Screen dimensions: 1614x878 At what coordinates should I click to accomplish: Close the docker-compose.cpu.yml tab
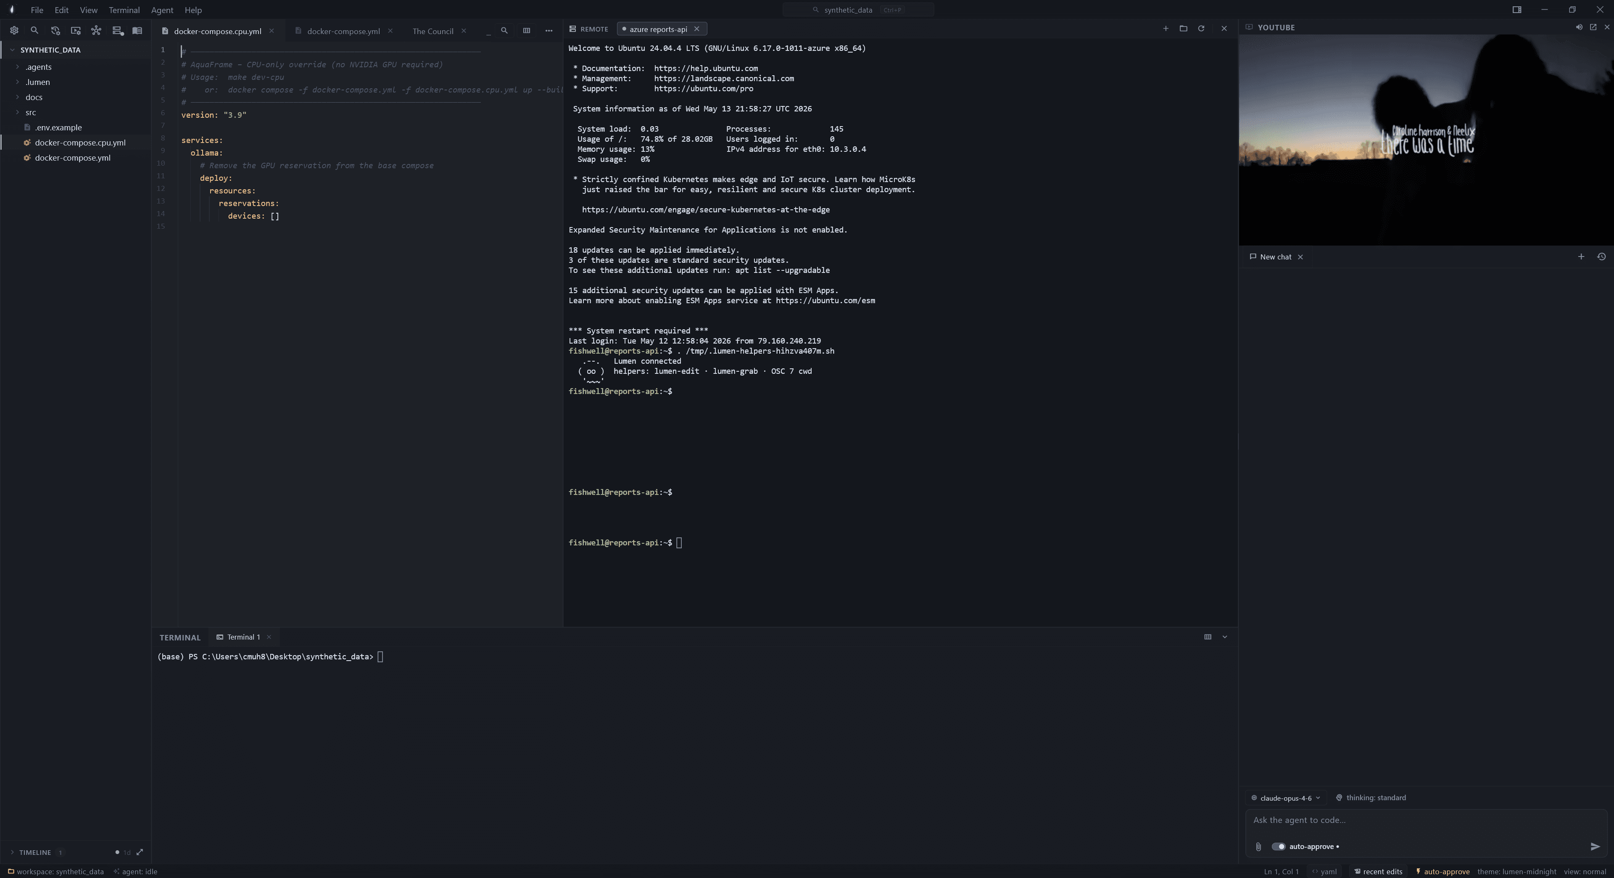point(271,31)
